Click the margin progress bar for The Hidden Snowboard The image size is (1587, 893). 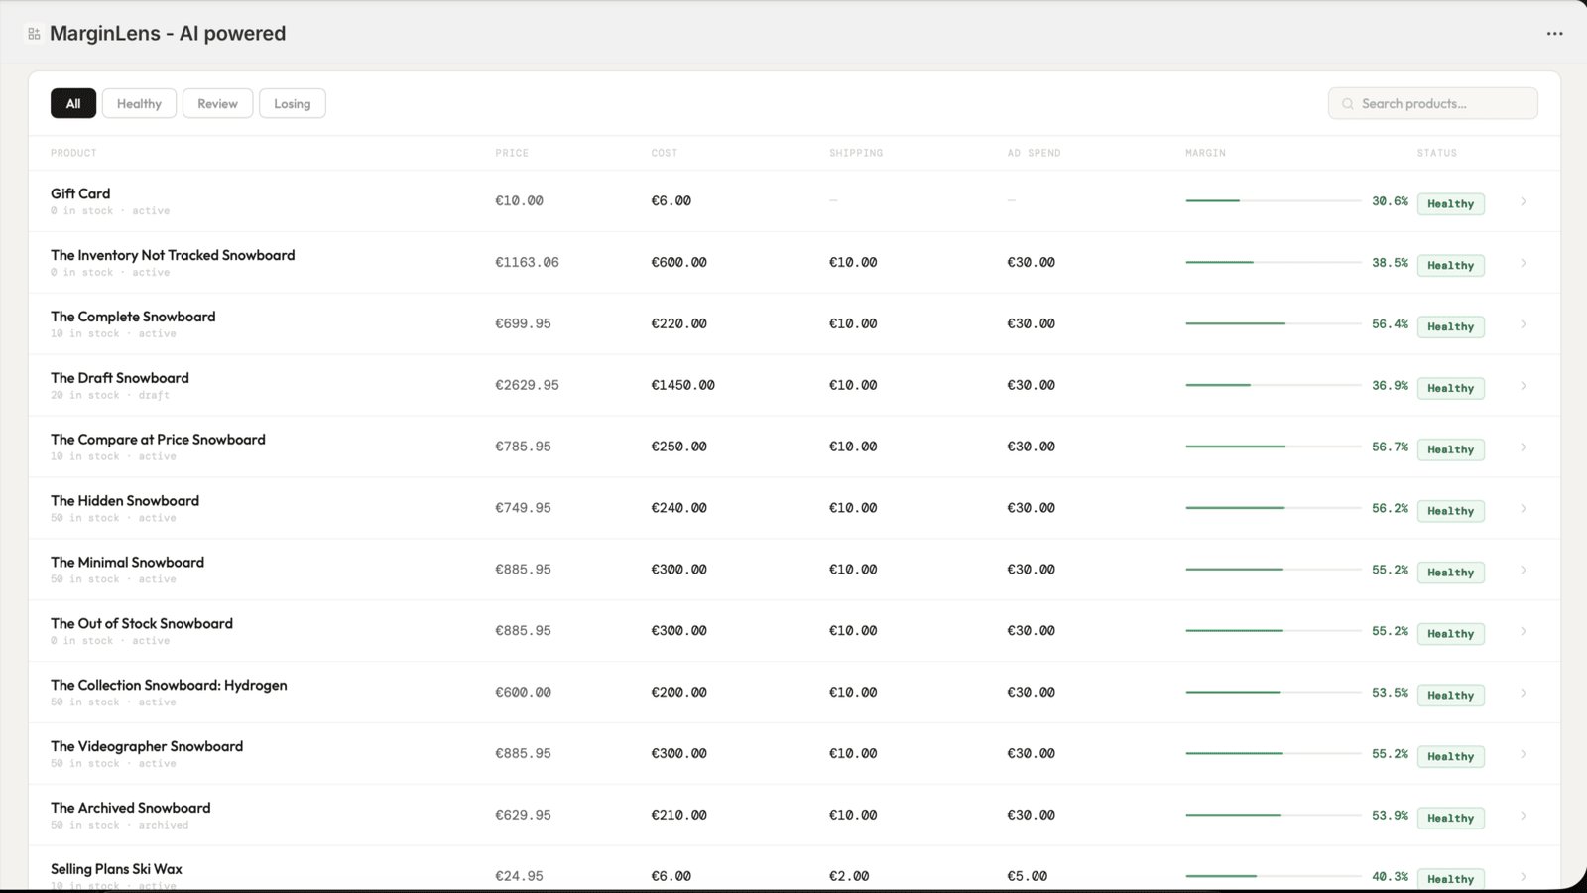click(1270, 506)
